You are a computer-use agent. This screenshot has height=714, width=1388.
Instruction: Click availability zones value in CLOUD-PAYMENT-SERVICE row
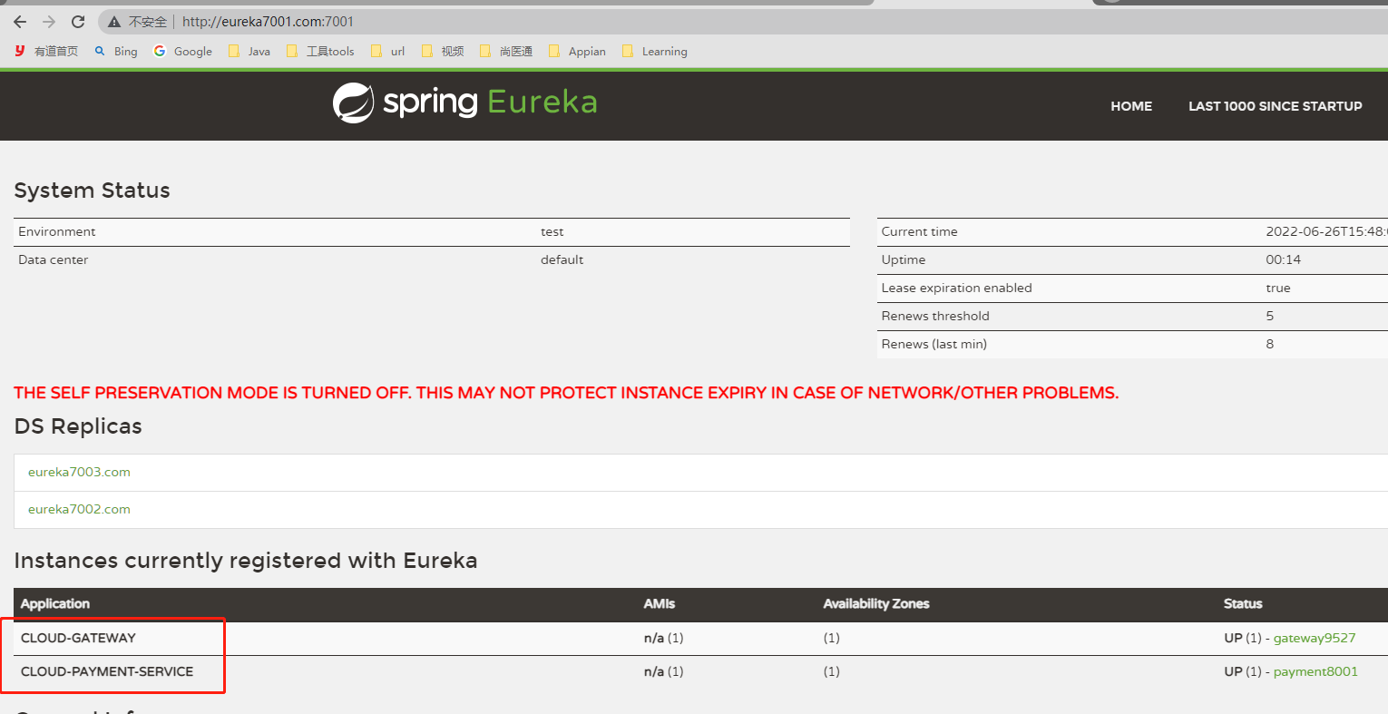tap(832, 671)
